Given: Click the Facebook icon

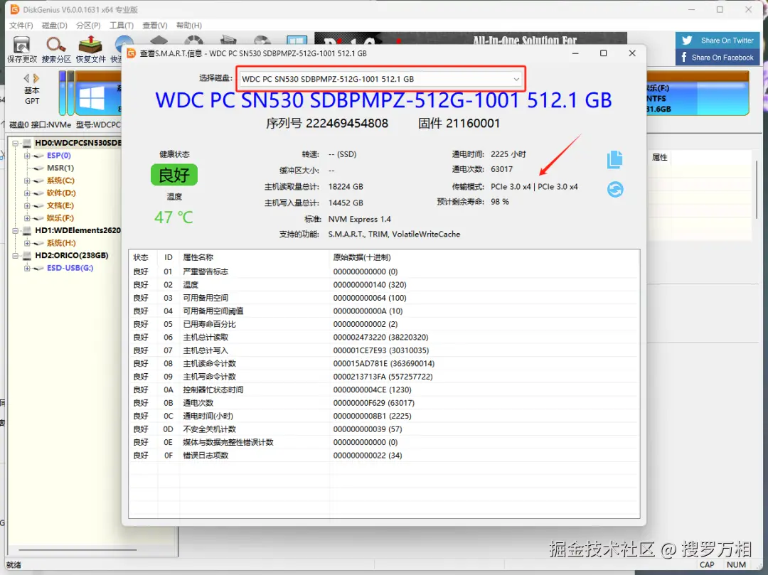Looking at the screenshot, I should pyautogui.click(x=684, y=58).
